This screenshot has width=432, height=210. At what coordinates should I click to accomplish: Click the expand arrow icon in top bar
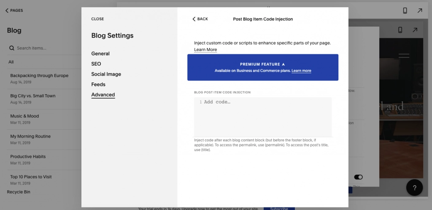click(420, 11)
